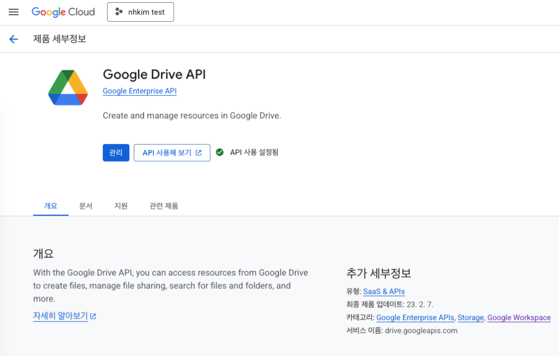
Task: Open the Storage category link
Action: [471, 318]
